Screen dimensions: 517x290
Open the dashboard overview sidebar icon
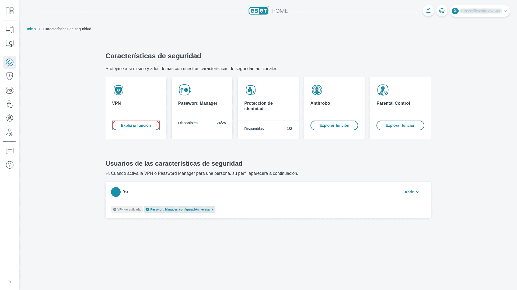coord(10,11)
